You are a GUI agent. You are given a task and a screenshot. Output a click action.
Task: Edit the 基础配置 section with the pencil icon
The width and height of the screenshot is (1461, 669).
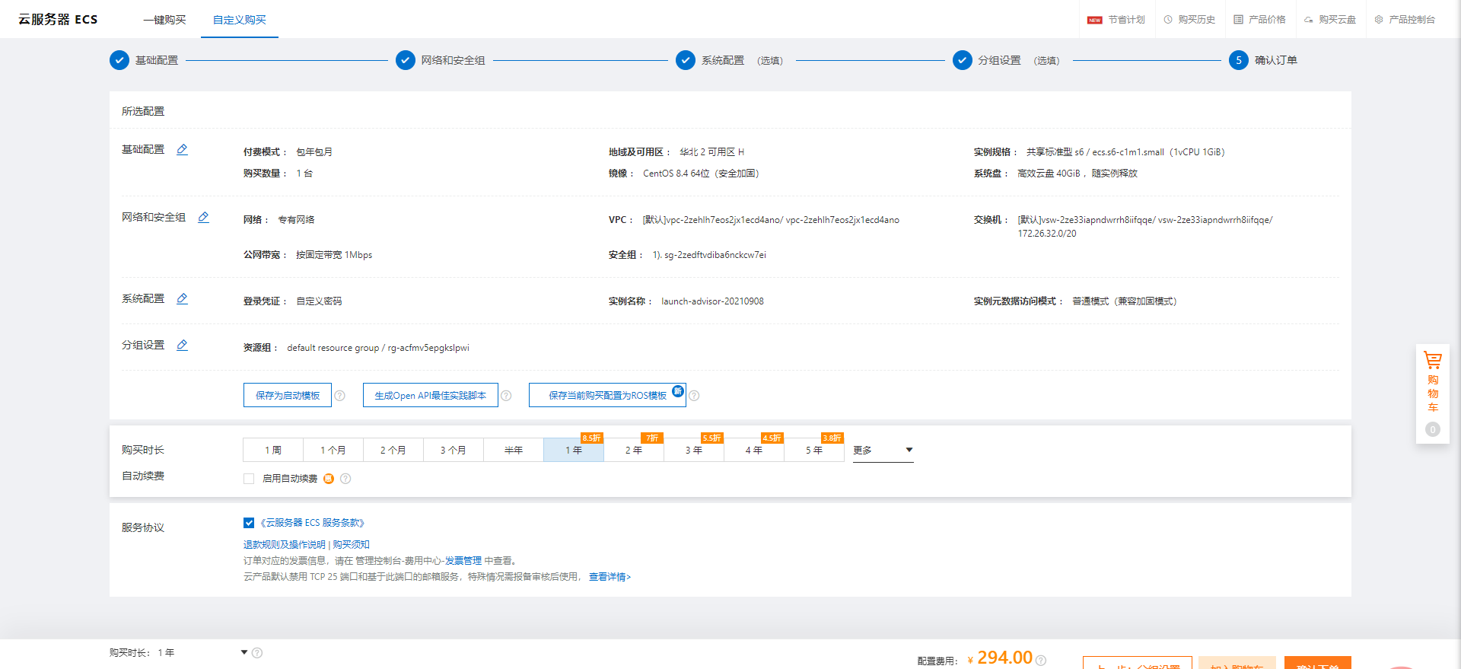tap(182, 150)
